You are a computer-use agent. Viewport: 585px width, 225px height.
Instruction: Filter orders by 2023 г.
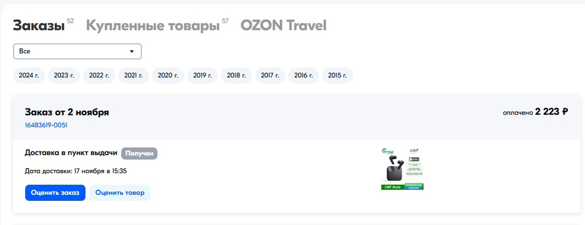tap(64, 76)
